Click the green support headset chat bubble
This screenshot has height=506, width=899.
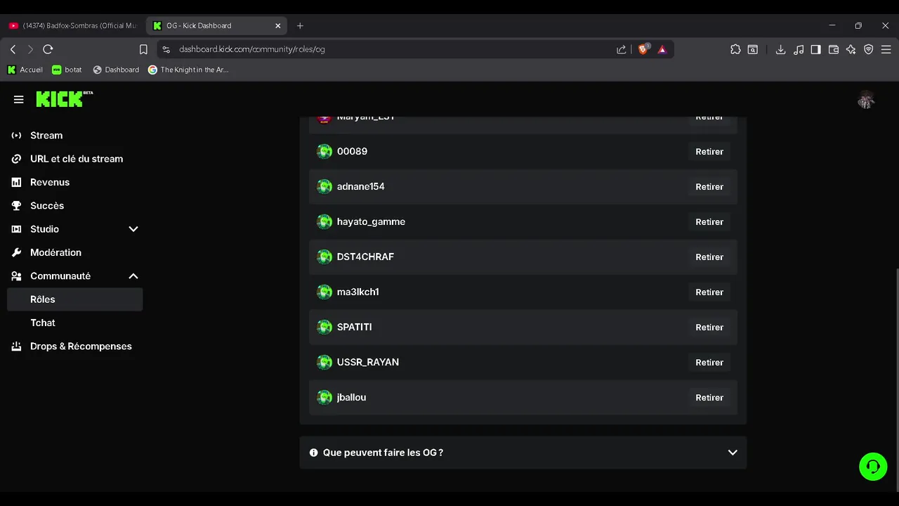tap(873, 467)
